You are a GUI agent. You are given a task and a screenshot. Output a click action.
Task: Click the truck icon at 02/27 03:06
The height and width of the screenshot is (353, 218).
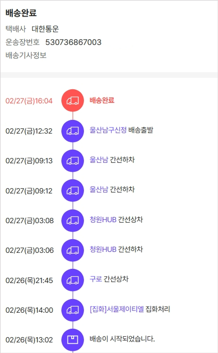[73, 250]
